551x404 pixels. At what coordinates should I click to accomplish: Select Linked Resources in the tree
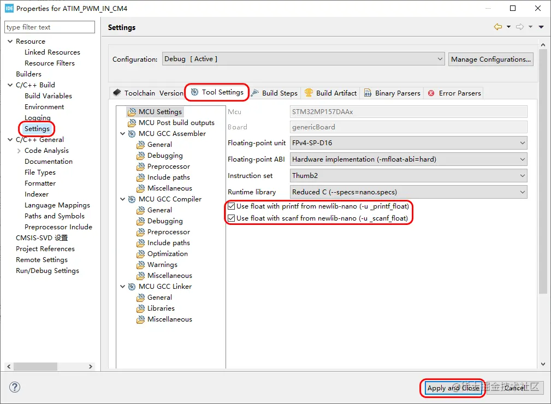point(52,52)
